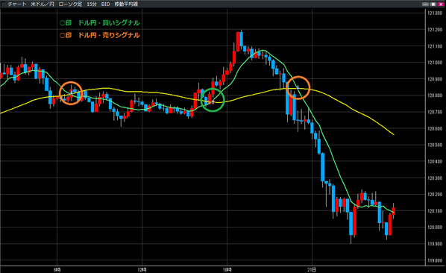
Task: Click the 18時 time axis label
Action: 227,269
